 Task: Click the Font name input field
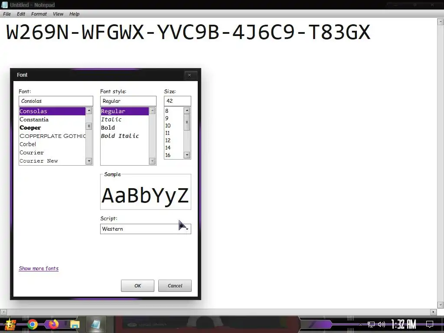(56, 101)
